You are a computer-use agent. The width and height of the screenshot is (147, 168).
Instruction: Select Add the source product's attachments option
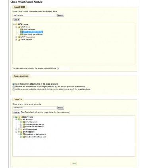coord(14,89)
